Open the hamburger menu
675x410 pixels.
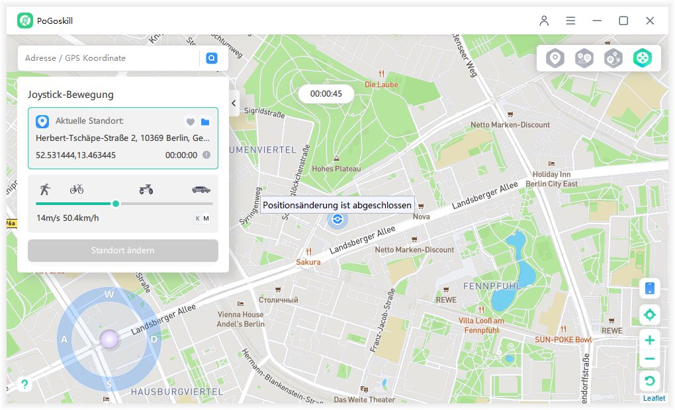click(x=570, y=20)
